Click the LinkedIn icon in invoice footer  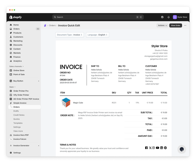point(161,148)
